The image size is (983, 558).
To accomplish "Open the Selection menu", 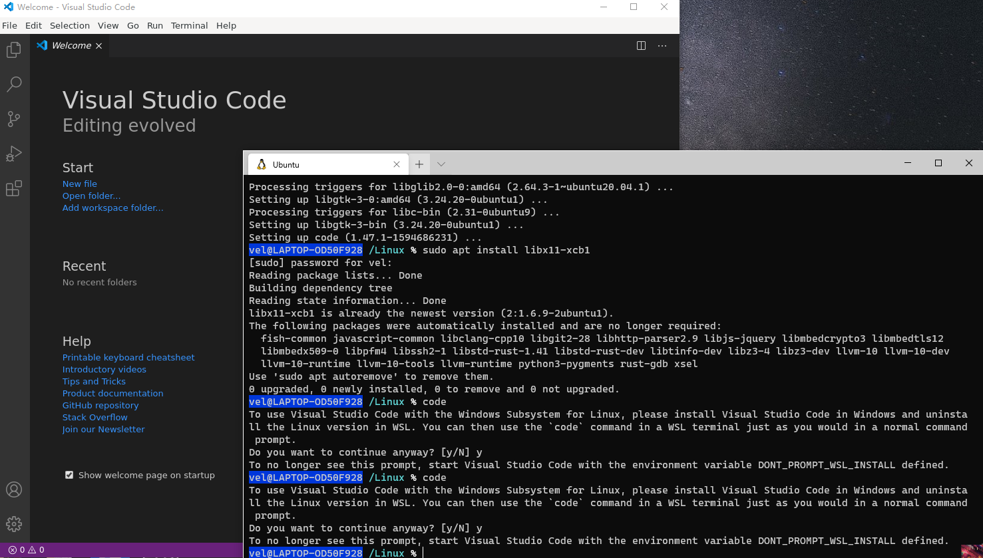I will click(x=69, y=25).
